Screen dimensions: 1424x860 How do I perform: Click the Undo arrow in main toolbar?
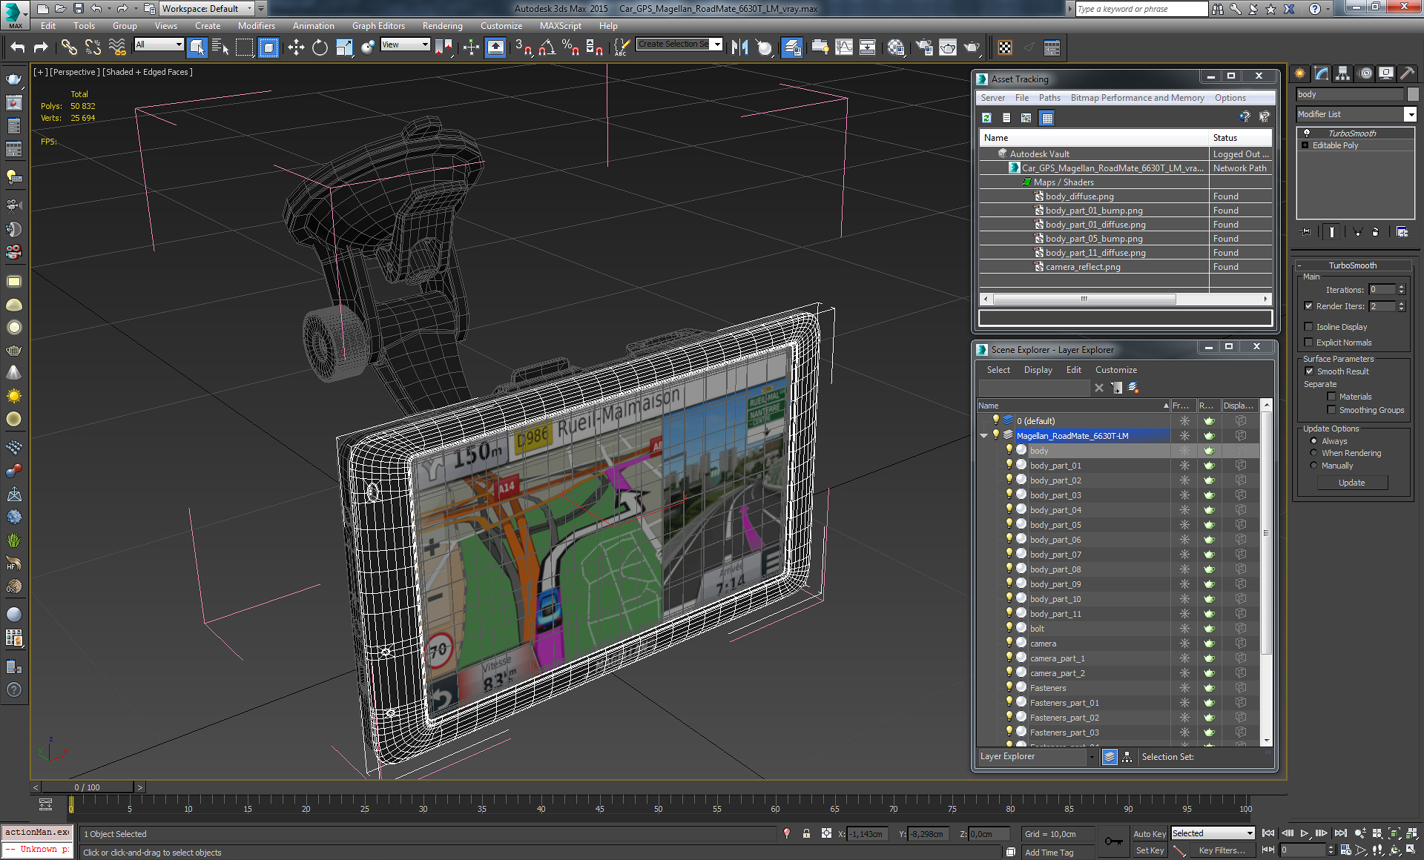point(18,48)
